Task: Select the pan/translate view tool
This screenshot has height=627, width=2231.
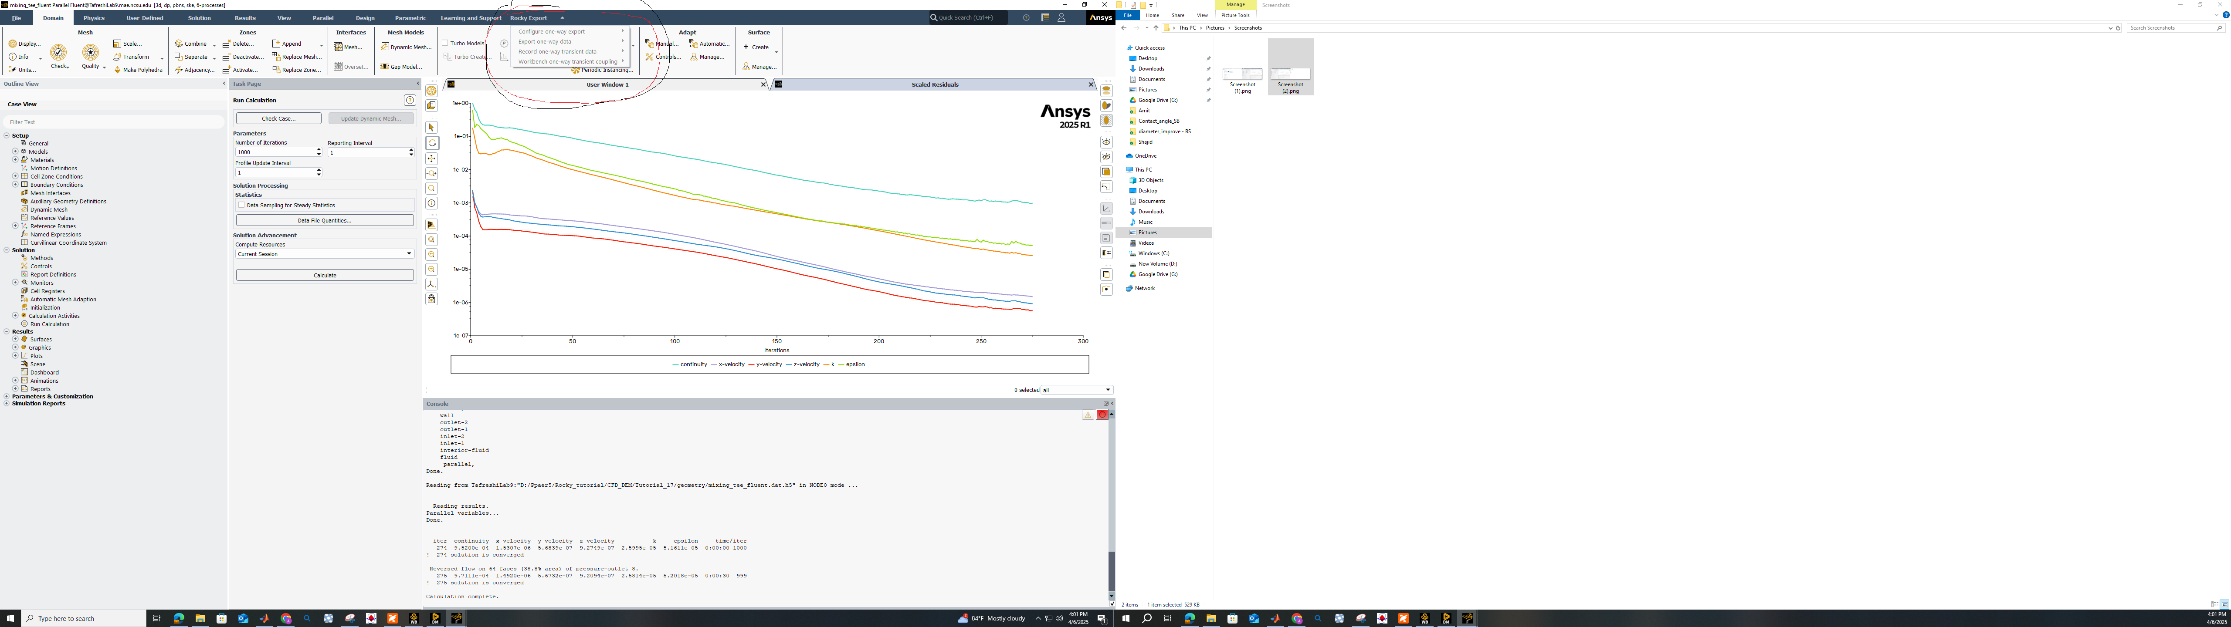Action: 431,158
